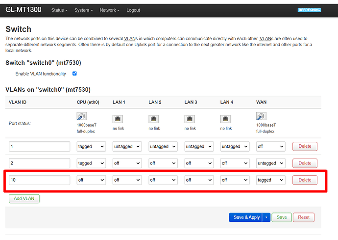Expand the Save & Apply arrow menu
338x240 pixels.
pos(266,217)
